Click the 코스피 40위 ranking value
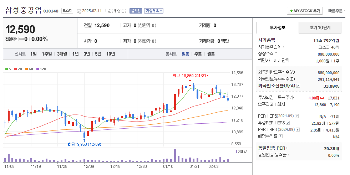 [x=329, y=47]
